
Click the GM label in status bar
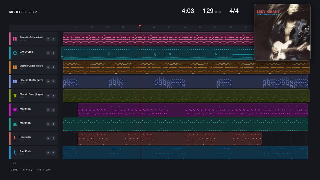pyautogui.click(x=48, y=170)
